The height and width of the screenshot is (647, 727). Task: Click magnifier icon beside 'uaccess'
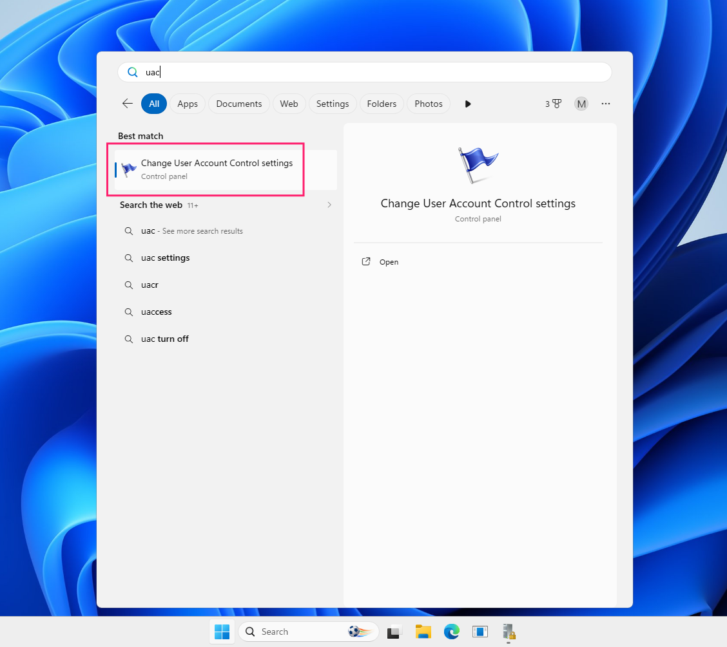click(129, 312)
